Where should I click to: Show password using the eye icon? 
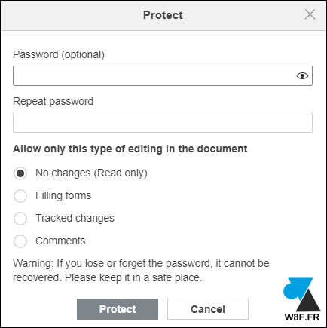pyautogui.click(x=302, y=75)
